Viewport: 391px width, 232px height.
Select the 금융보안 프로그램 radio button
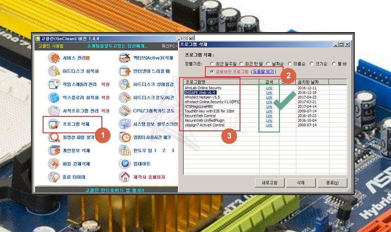[212, 71]
